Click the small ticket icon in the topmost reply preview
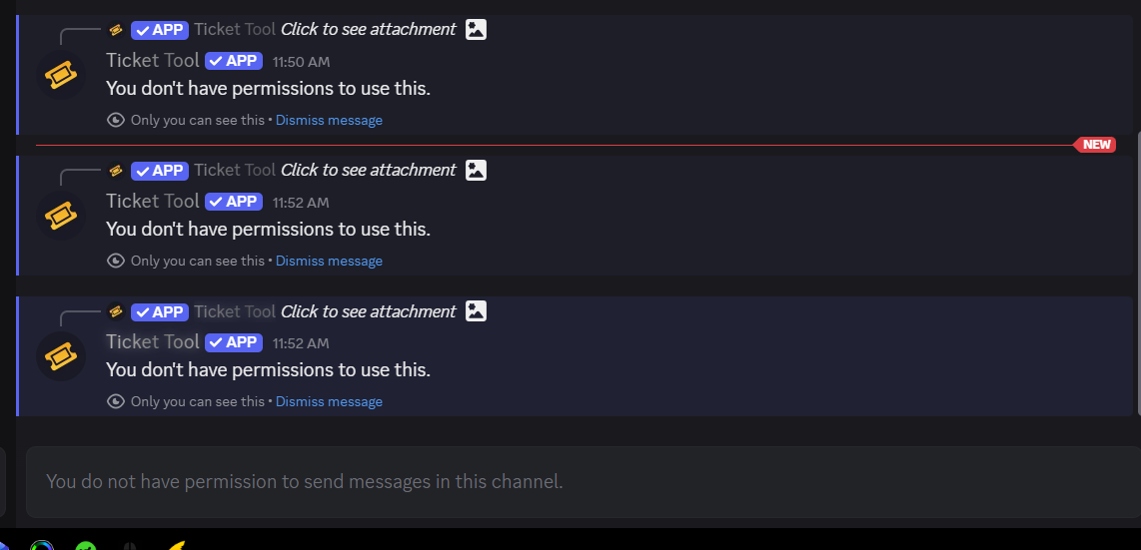This screenshot has height=550, width=1141. pyautogui.click(x=116, y=30)
